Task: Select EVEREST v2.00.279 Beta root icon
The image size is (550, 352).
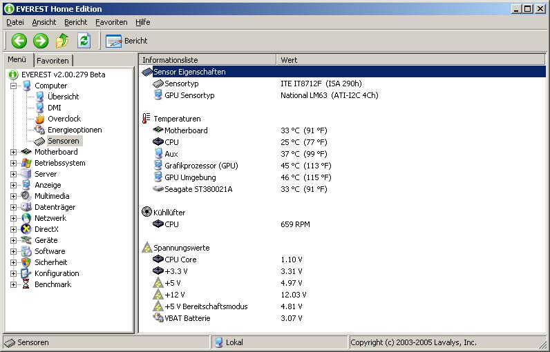Action: click(13, 75)
